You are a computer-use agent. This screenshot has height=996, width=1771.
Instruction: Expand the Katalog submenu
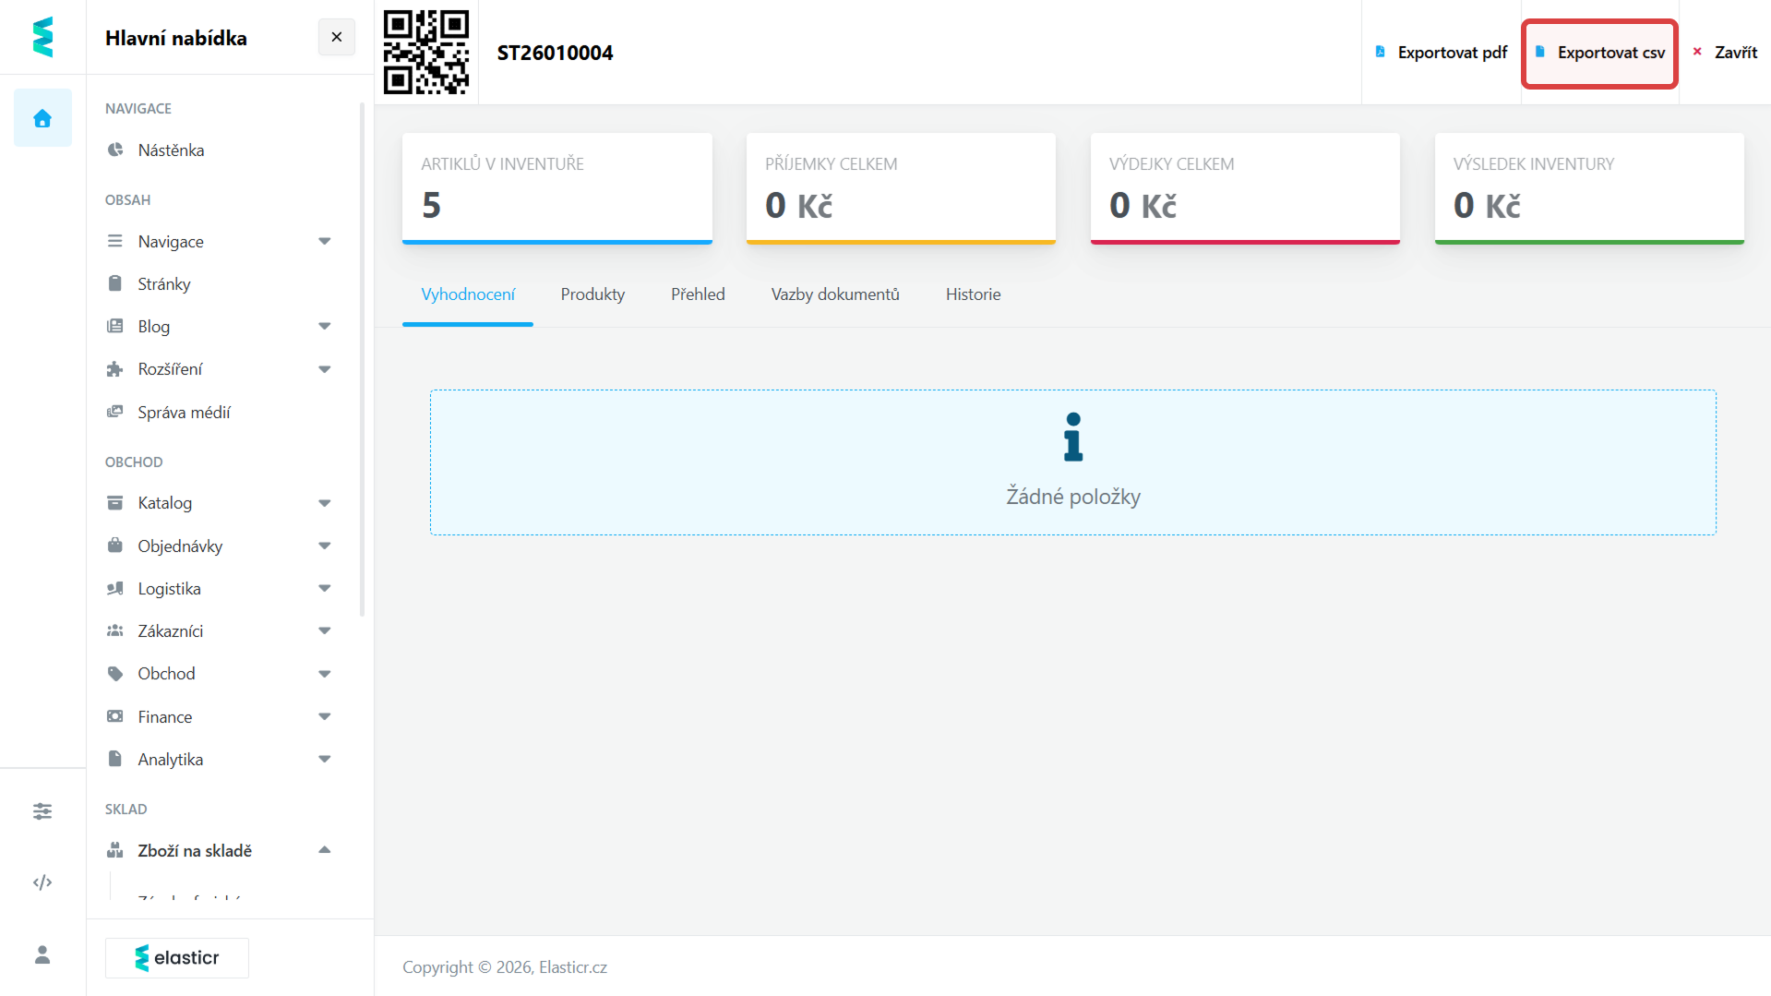(324, 503)
